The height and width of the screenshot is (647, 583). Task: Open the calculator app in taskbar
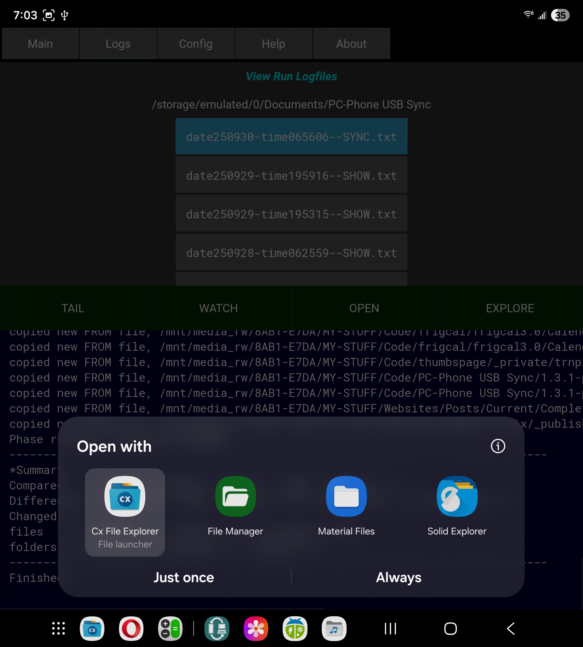pos(170,628)
